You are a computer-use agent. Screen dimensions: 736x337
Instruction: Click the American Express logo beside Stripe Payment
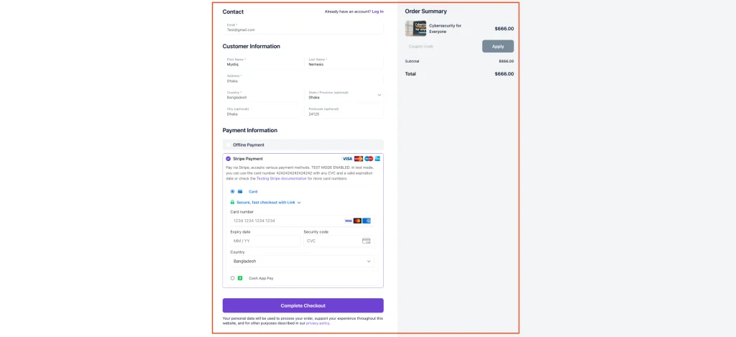(378, 158)
